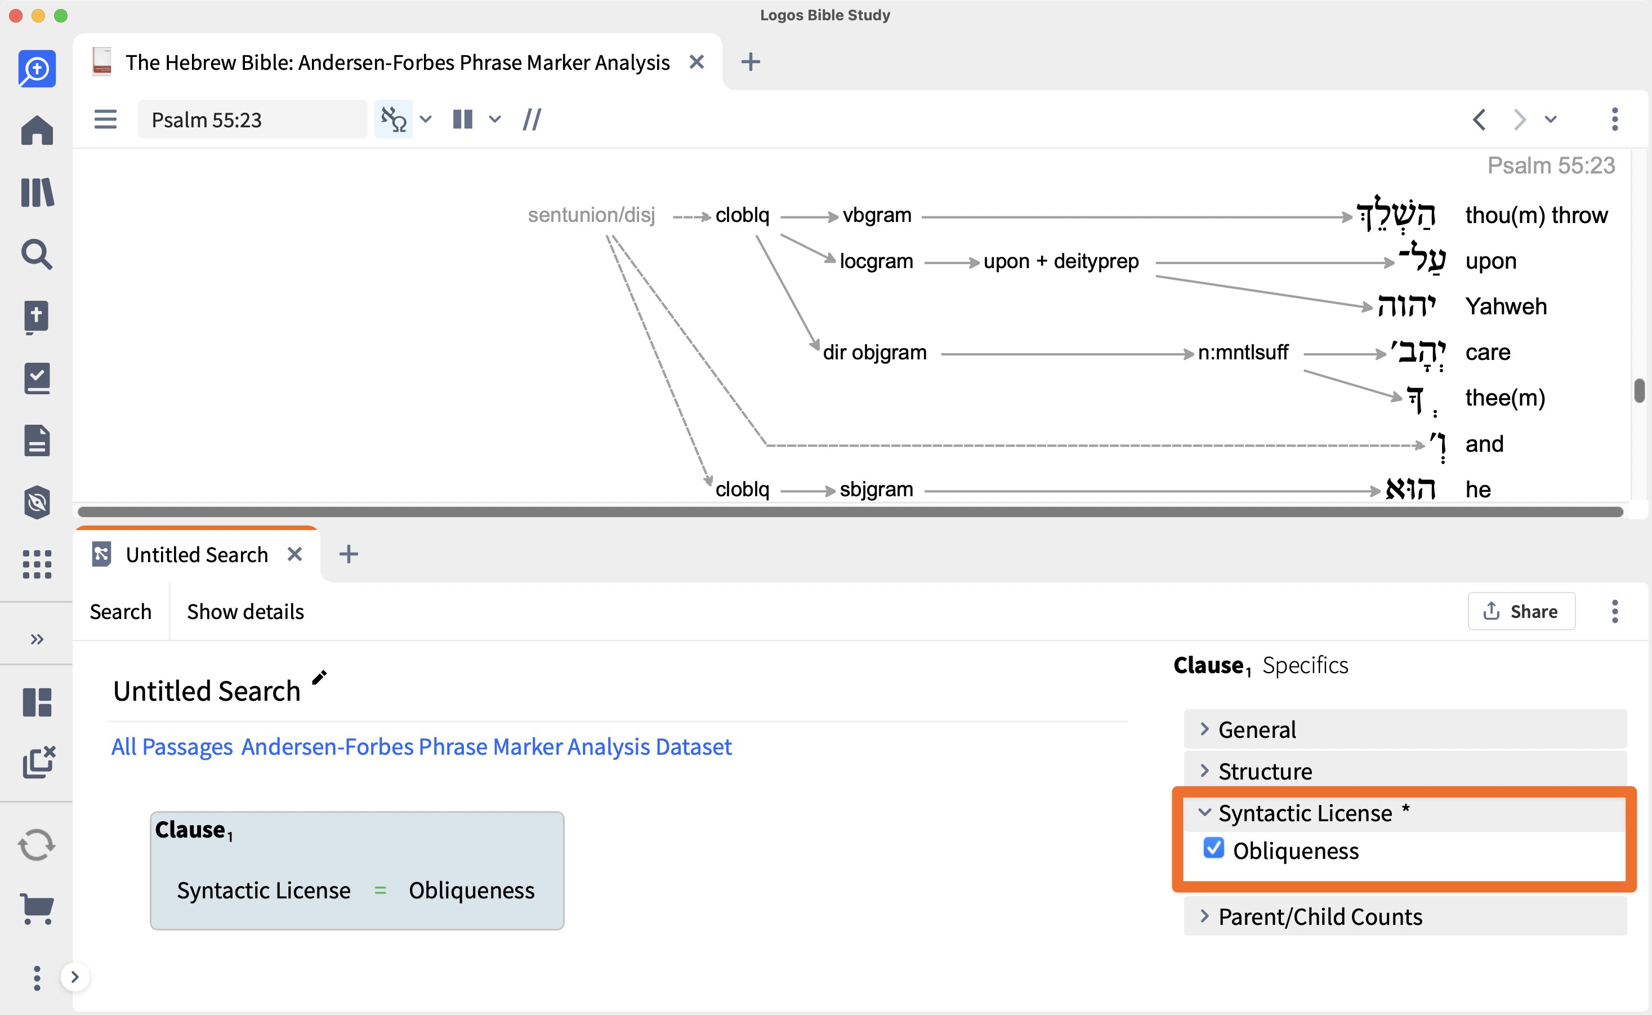1652x1015 pixels.
Task: Edit the Untitled Search title via pencil
Action: point(319,678)
